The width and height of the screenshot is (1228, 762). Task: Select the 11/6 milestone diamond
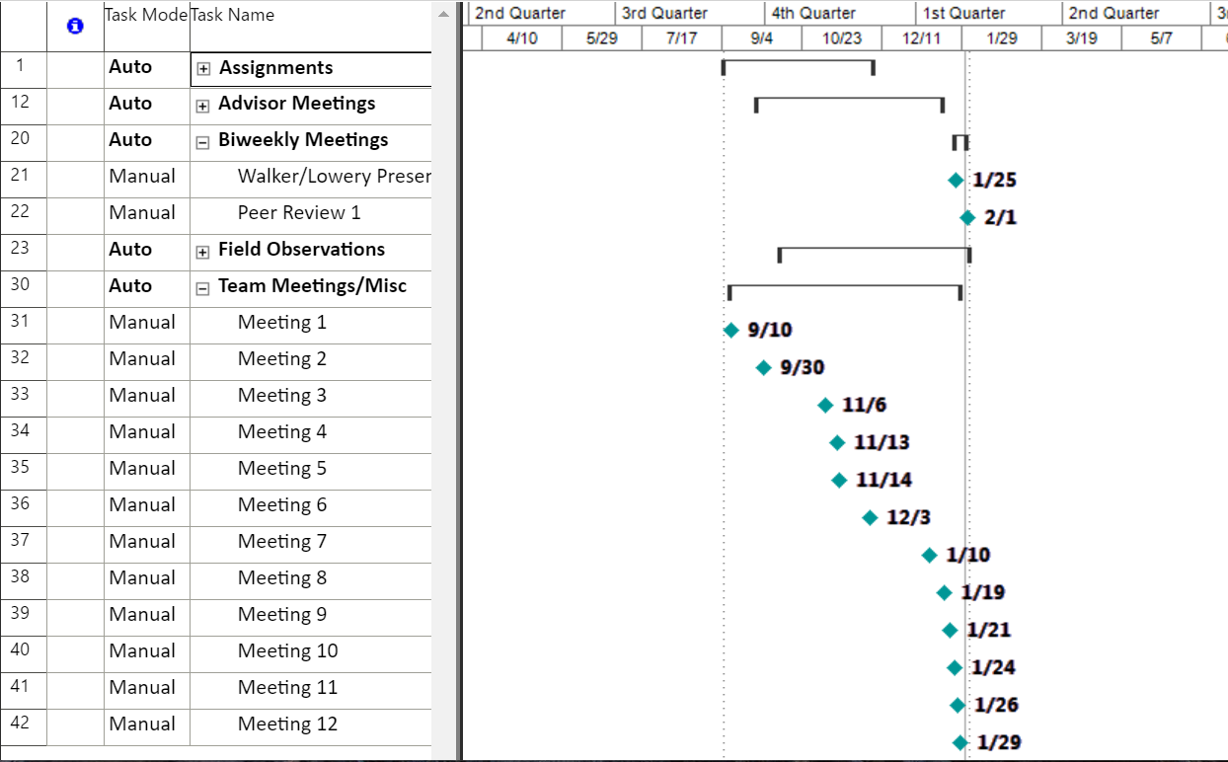pyautogui.click(x=825, y=406)
